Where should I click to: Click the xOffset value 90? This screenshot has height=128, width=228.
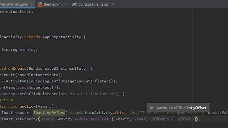[x=169, y=119]
